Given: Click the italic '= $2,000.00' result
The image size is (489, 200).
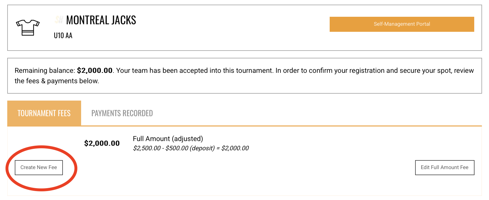Looking at the screenshot, I should point(233,148).
